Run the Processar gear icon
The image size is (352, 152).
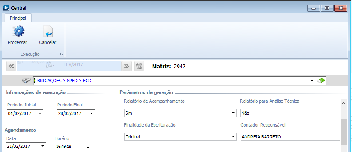tap(18, 31)
